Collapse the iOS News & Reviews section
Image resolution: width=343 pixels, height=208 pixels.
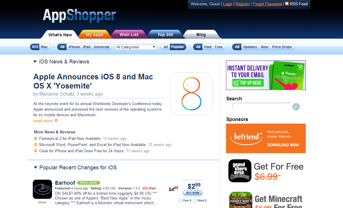coord(35,62)
